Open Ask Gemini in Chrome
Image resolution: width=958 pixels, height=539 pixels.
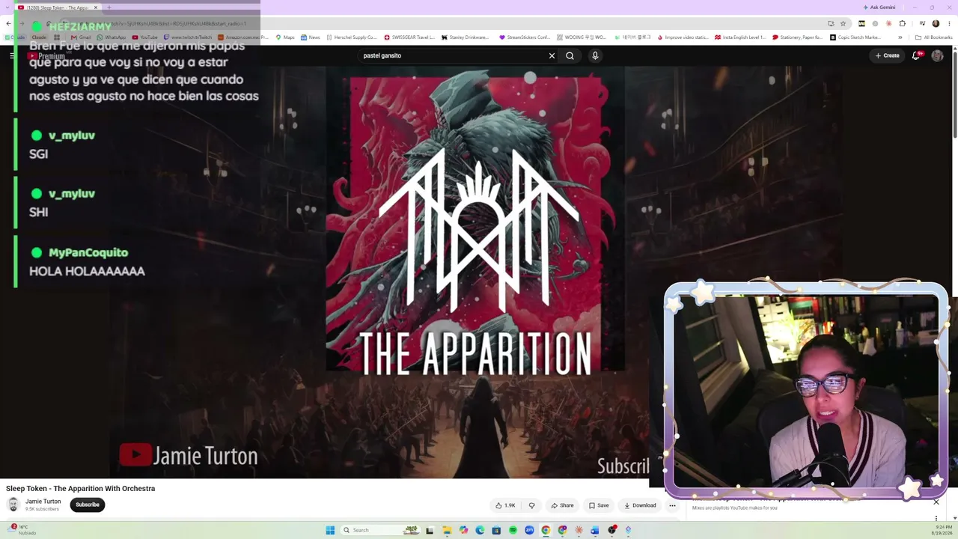(878, 7)
